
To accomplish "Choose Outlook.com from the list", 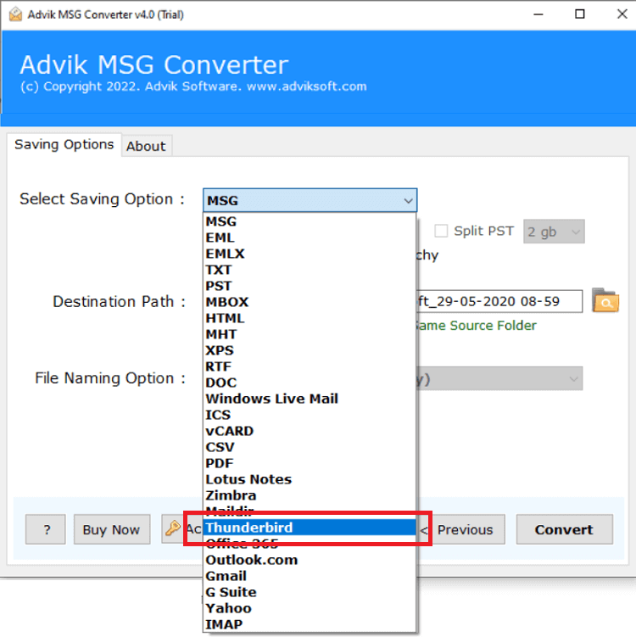I will point(310,560).
